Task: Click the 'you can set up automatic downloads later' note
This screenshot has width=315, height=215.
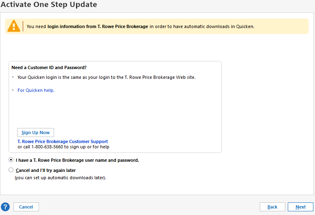Action: click(x=60, y=178)
